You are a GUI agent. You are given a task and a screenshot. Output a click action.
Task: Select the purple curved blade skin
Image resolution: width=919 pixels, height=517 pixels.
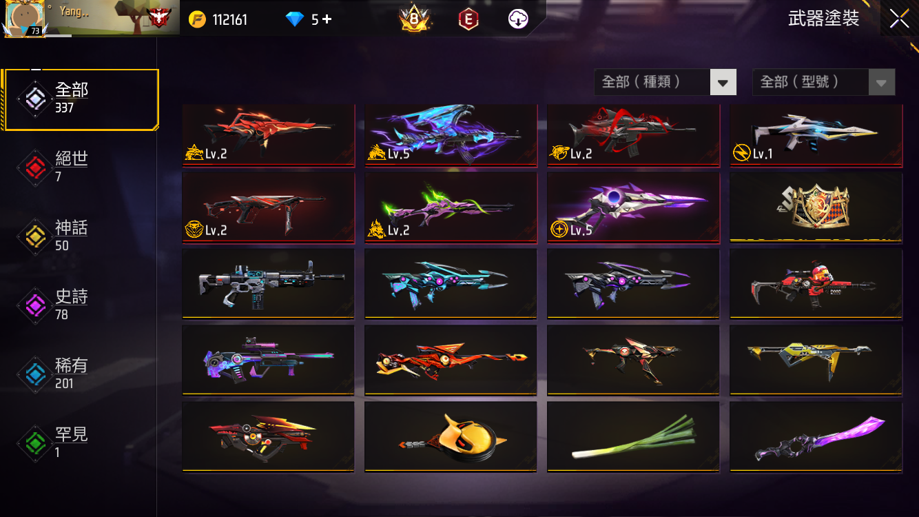[816, 437]
